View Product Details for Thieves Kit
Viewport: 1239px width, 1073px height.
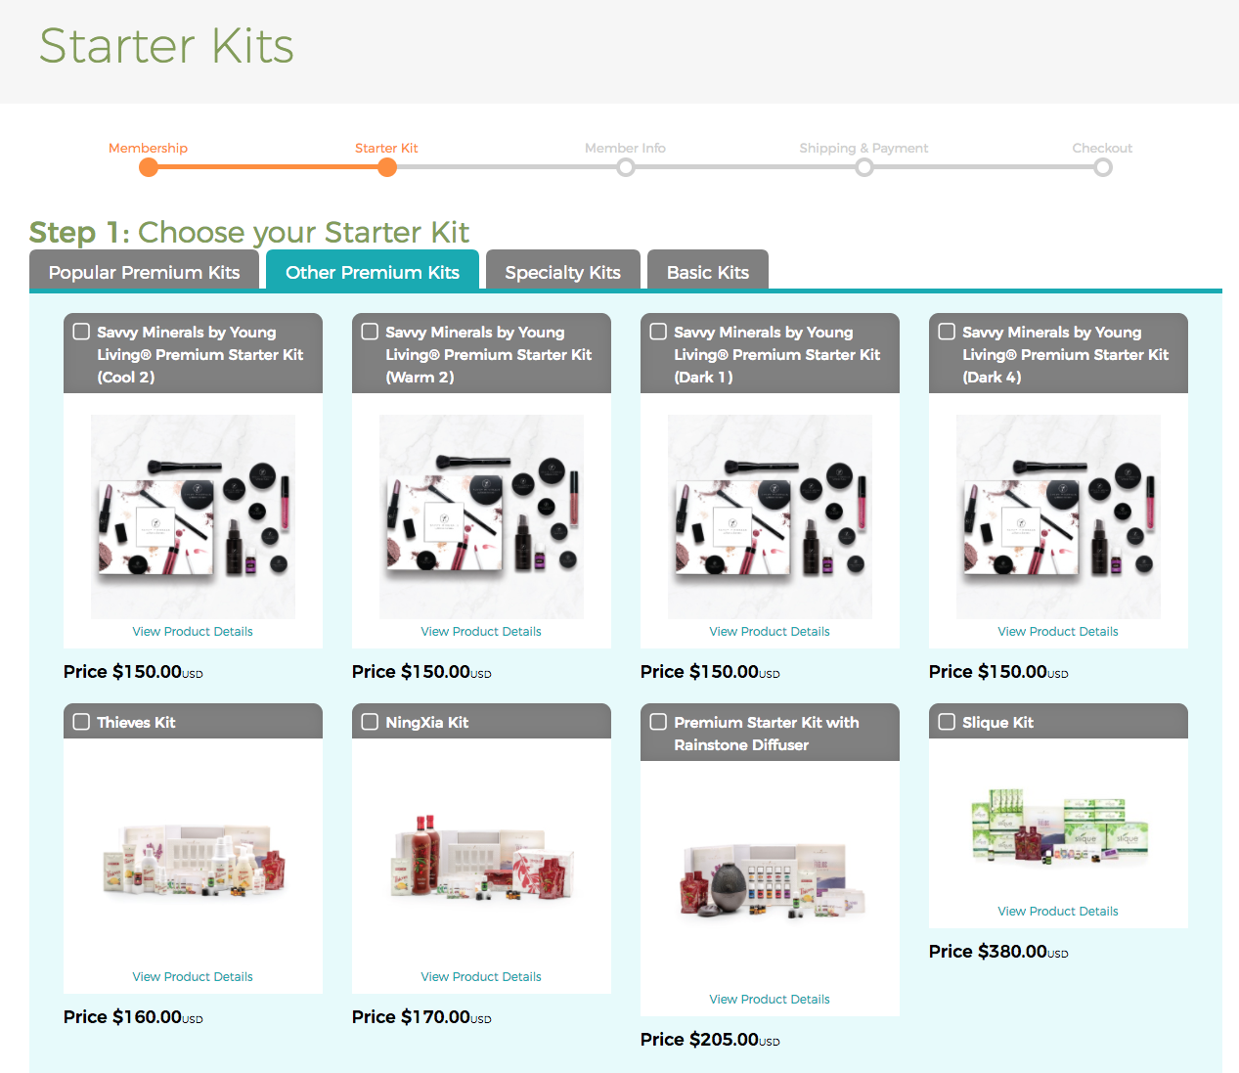pos(193,976)
